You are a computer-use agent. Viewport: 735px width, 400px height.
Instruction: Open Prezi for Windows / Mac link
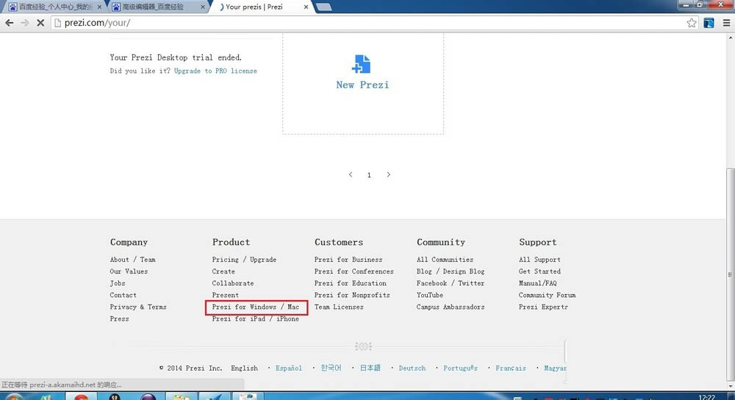point(256,307)
